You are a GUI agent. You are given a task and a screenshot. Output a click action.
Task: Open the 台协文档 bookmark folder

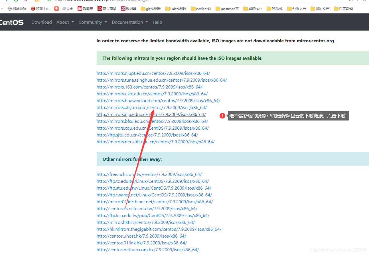[x=297, y=9]
